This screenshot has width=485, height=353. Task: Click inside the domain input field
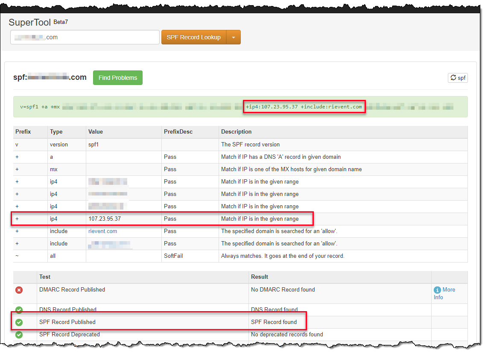pyautogui.click(x=85, y=37)
